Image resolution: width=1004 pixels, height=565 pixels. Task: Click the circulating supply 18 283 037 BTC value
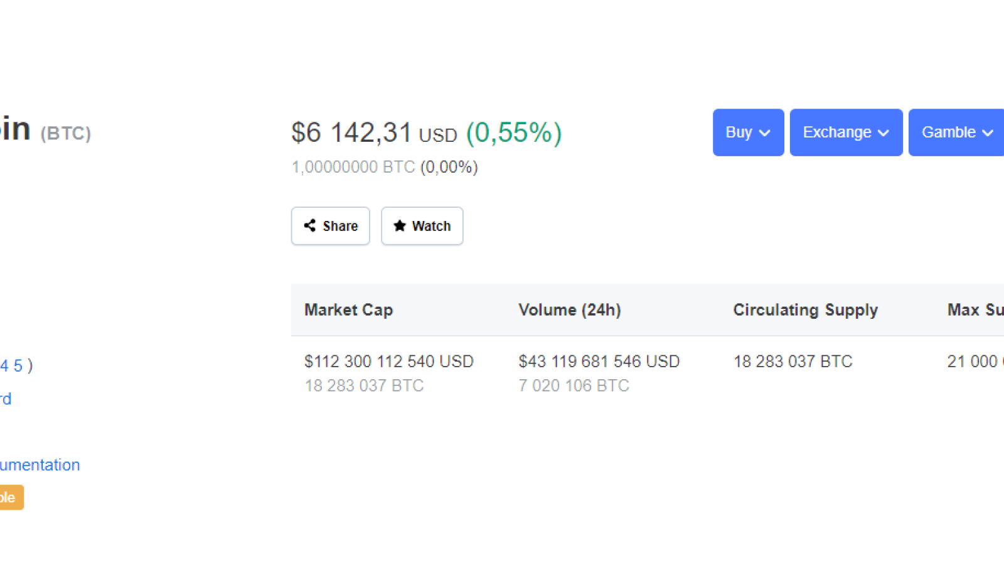tap(793, 362)
